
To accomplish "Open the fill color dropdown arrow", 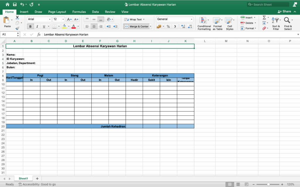I will (x=69, y=27).
